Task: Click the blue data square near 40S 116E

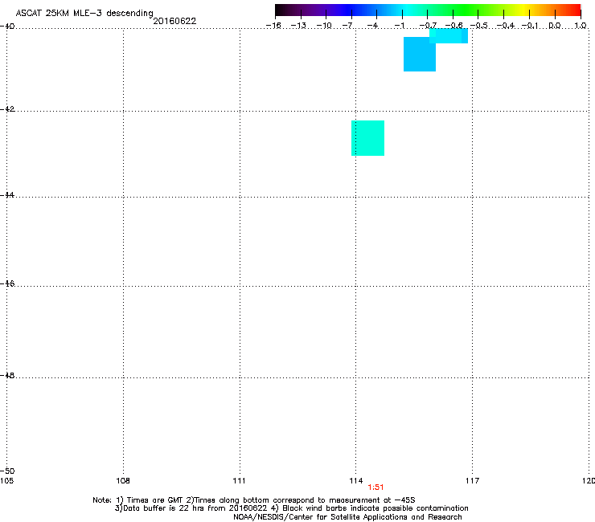Action: [419, 55]
